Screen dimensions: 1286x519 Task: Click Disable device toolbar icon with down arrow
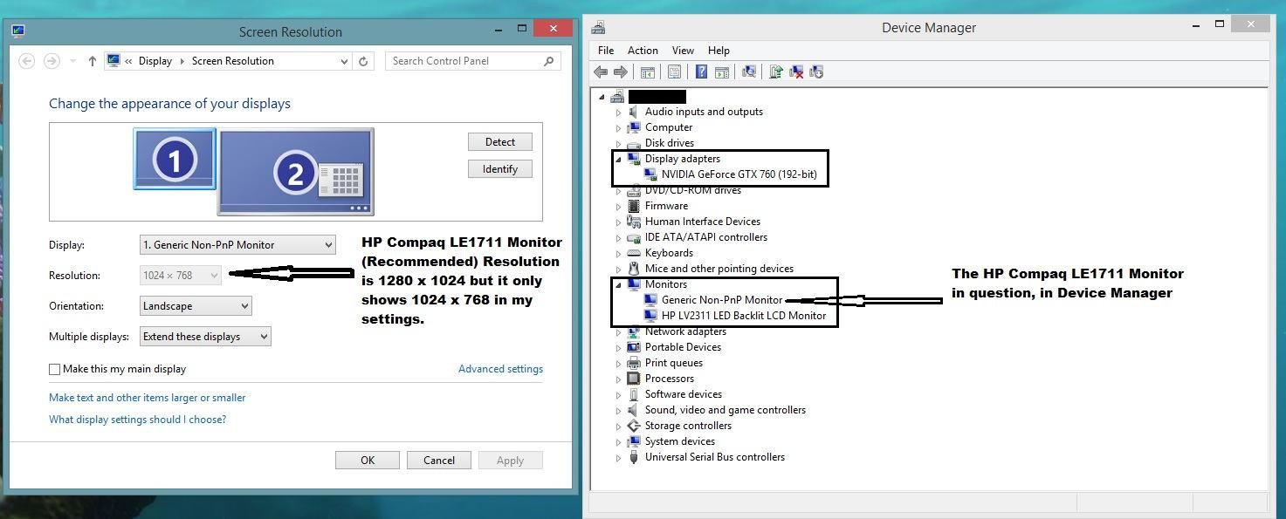(816, 72)
